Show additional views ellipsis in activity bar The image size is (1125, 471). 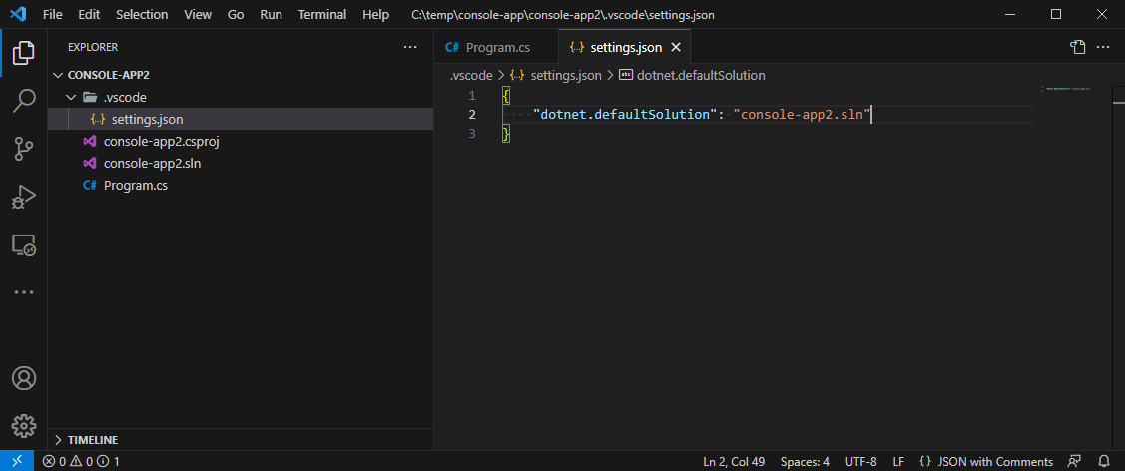(x=24, y=292)
